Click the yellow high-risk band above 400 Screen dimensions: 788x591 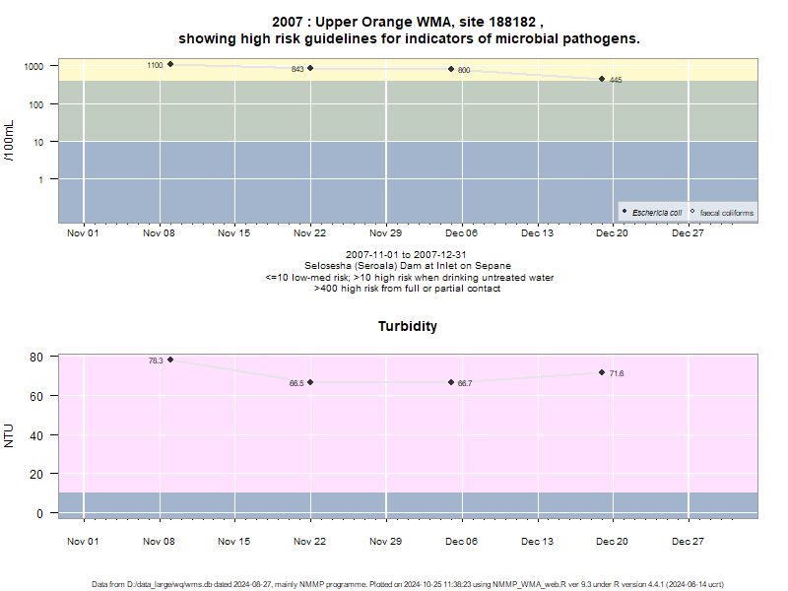[x=408, y=70]
